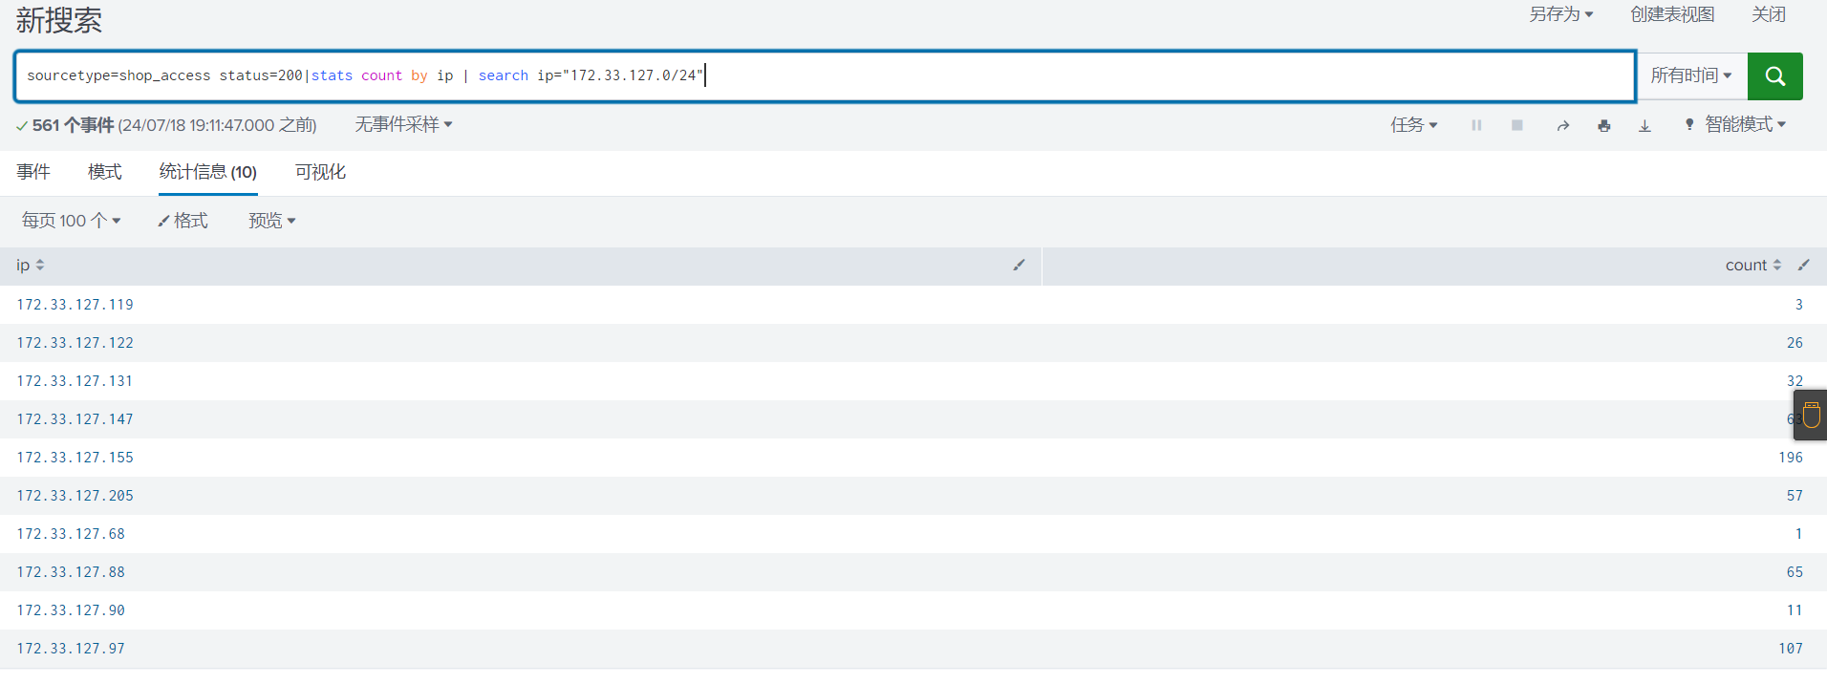Click the share job arrow icon

[x=1563, y=125]
